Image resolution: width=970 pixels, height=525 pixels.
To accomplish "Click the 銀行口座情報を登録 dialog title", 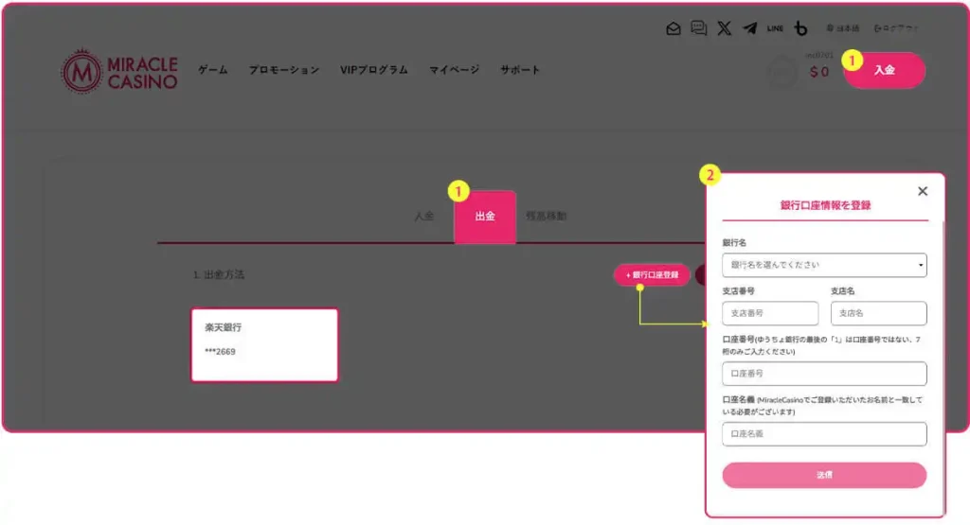I will pyautogui.click(x=825, y=205).
